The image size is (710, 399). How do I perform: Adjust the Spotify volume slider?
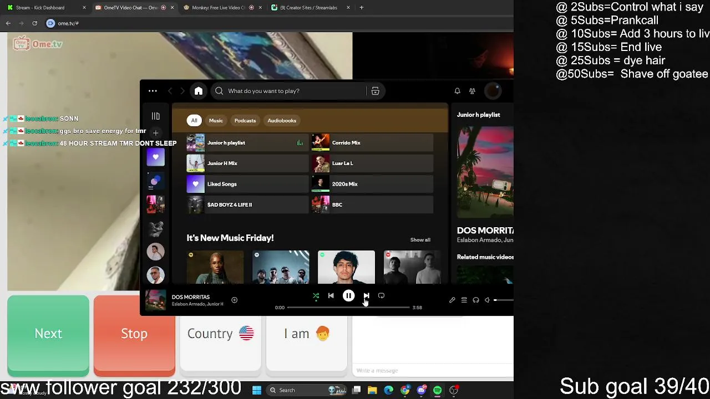(x=504, y=300)
